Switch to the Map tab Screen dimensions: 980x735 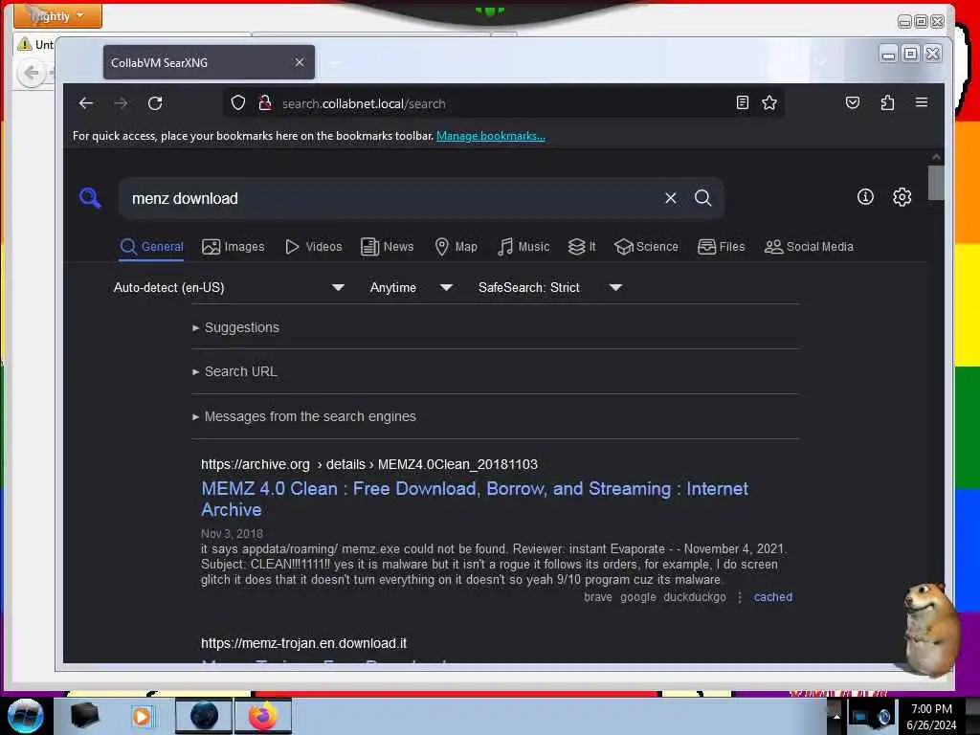click(456, 247)
